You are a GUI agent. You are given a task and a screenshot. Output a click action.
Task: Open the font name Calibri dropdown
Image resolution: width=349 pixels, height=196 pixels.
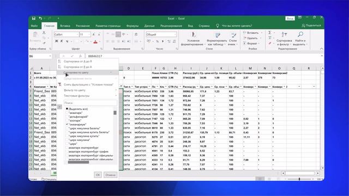[x=77, y=34]
